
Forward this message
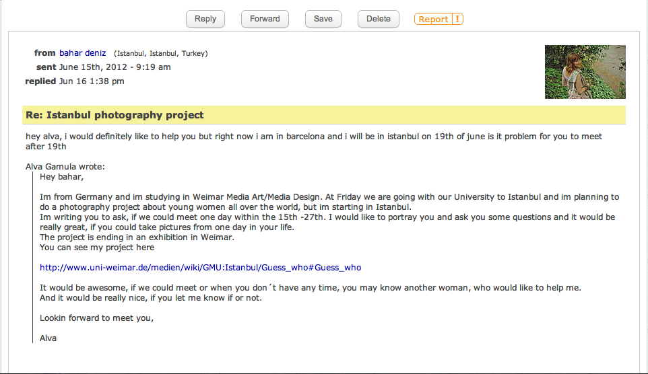(265, 19)
